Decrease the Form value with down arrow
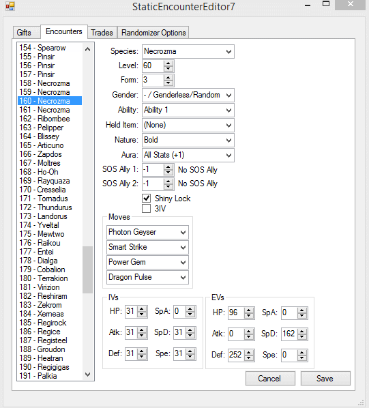The width and height of the screenshot is (369, 408). pos(168,83)
